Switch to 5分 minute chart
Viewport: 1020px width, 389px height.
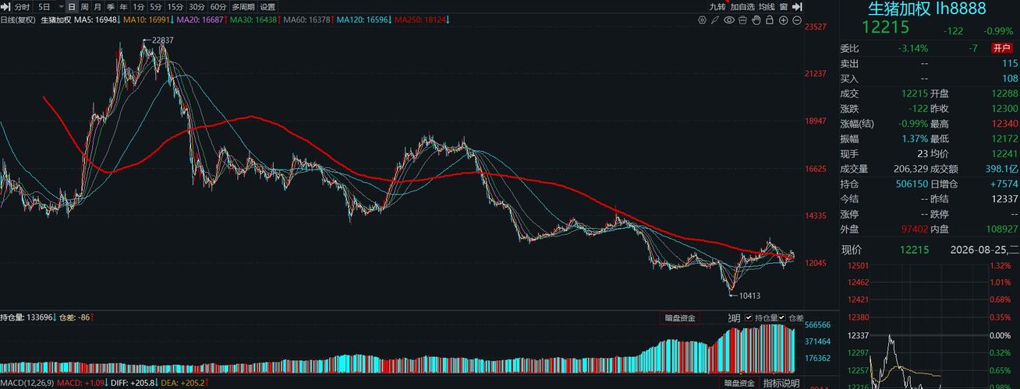(157, 6)
